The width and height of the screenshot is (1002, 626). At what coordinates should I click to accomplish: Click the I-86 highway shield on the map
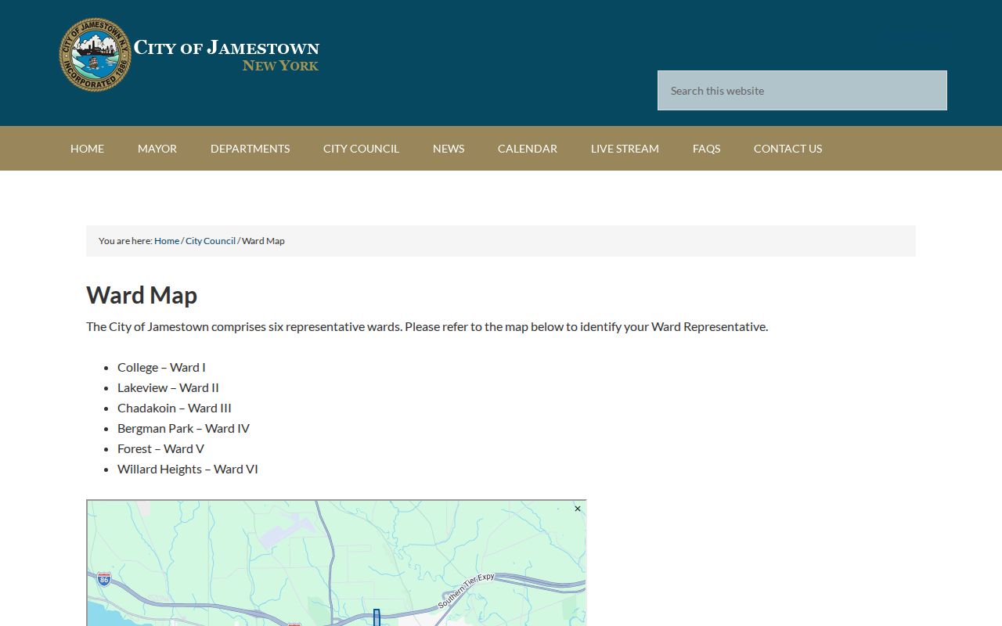(x=104, y=580)
